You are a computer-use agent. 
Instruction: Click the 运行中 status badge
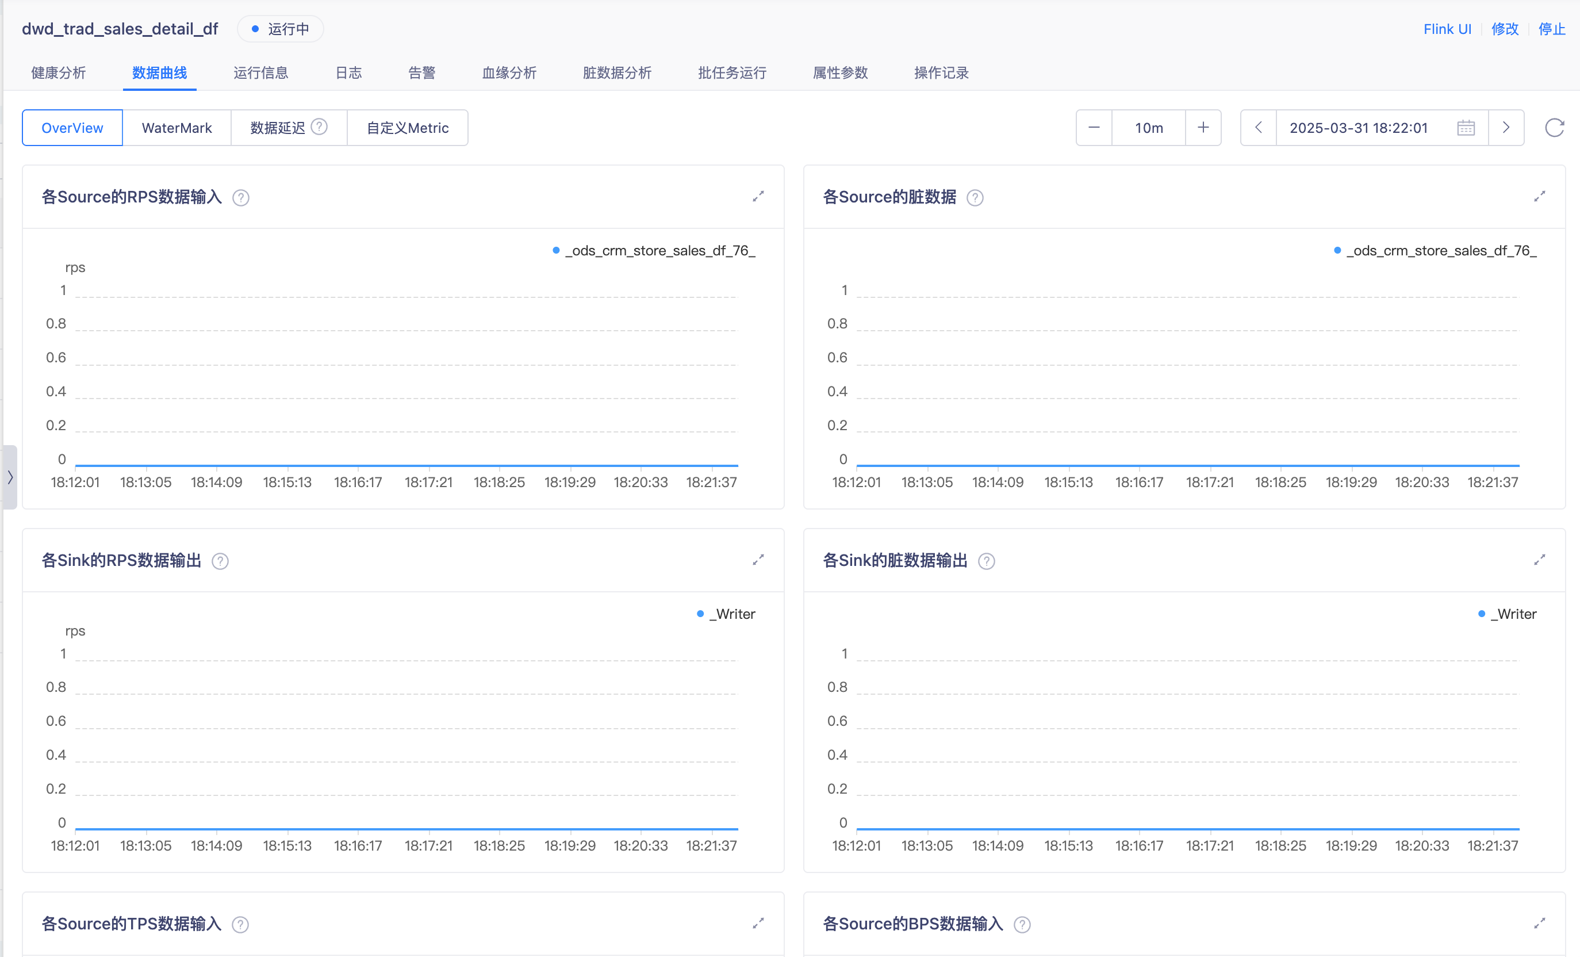click(280, 29)
